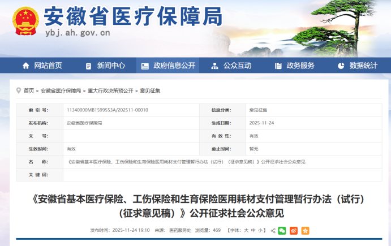
Task: Set font size to 小
Action: coord(260,230)
